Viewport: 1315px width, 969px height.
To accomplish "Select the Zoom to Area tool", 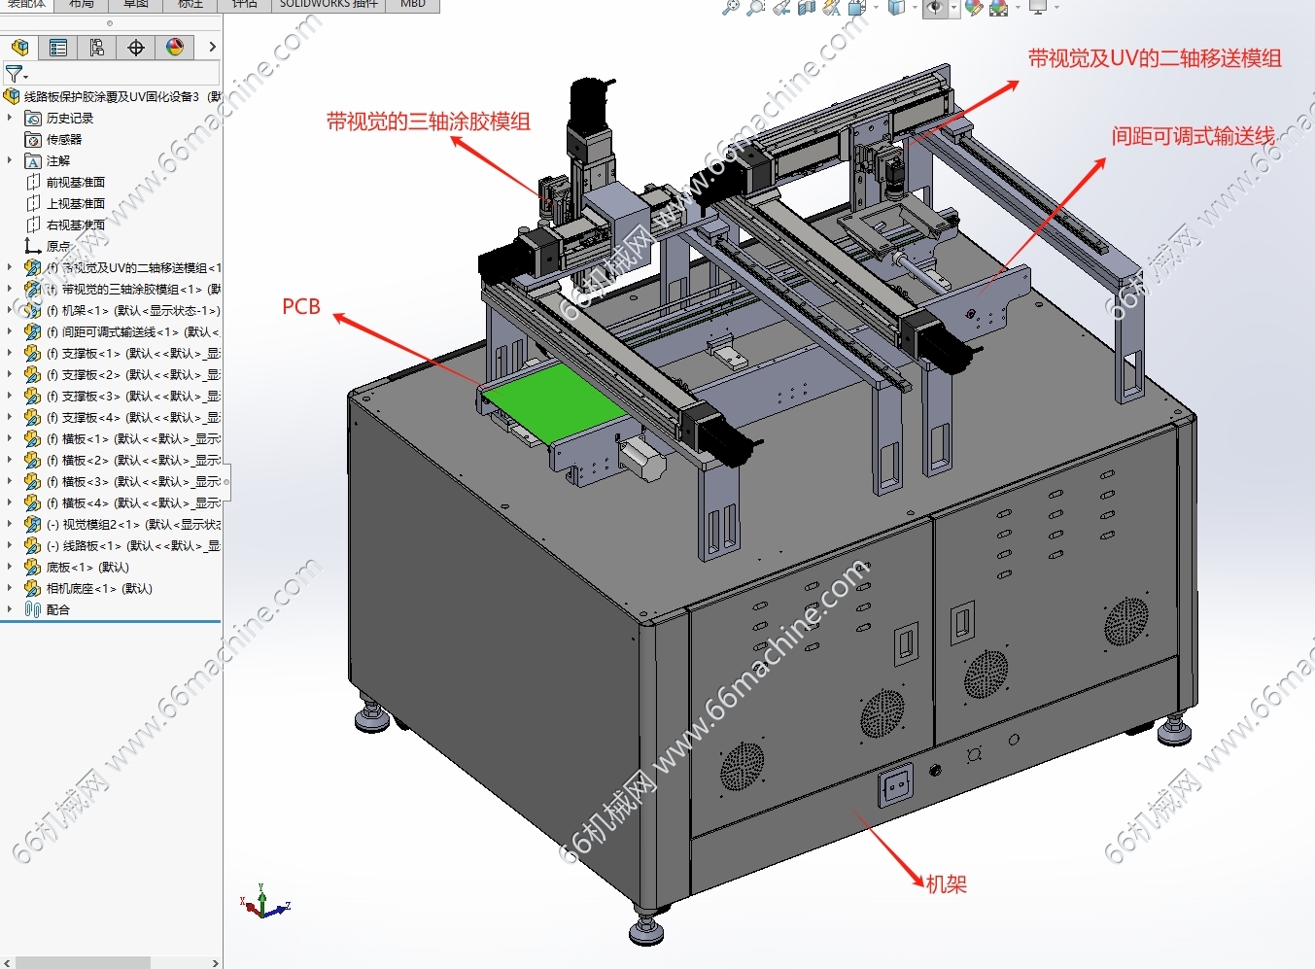I will 755,8.
